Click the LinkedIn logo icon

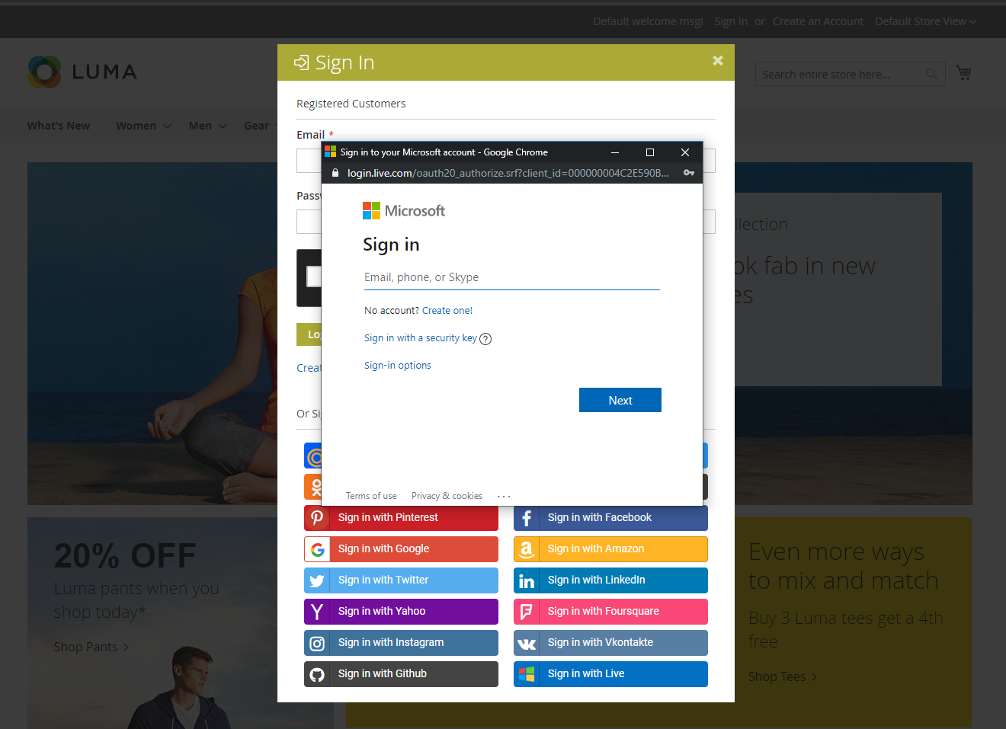pos(527,580)
